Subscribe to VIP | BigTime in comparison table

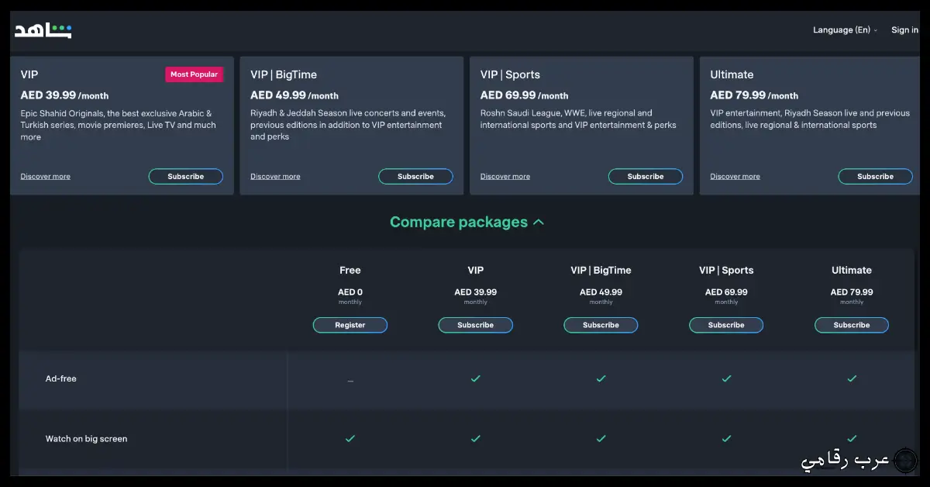[x=601, y=325]
